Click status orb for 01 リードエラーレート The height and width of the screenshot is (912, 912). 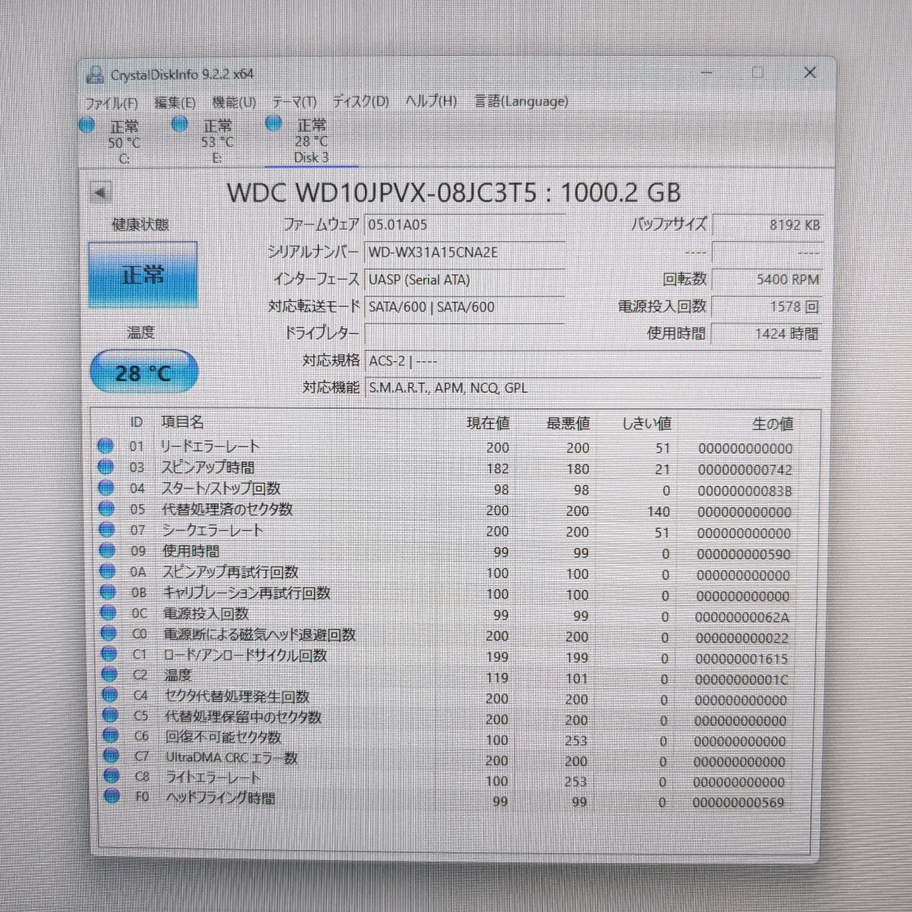(x=106, y=446)
